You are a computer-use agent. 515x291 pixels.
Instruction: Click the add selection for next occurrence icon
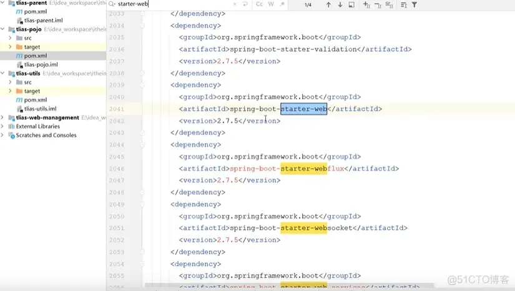pyautogui.click(x=366, y=4)
